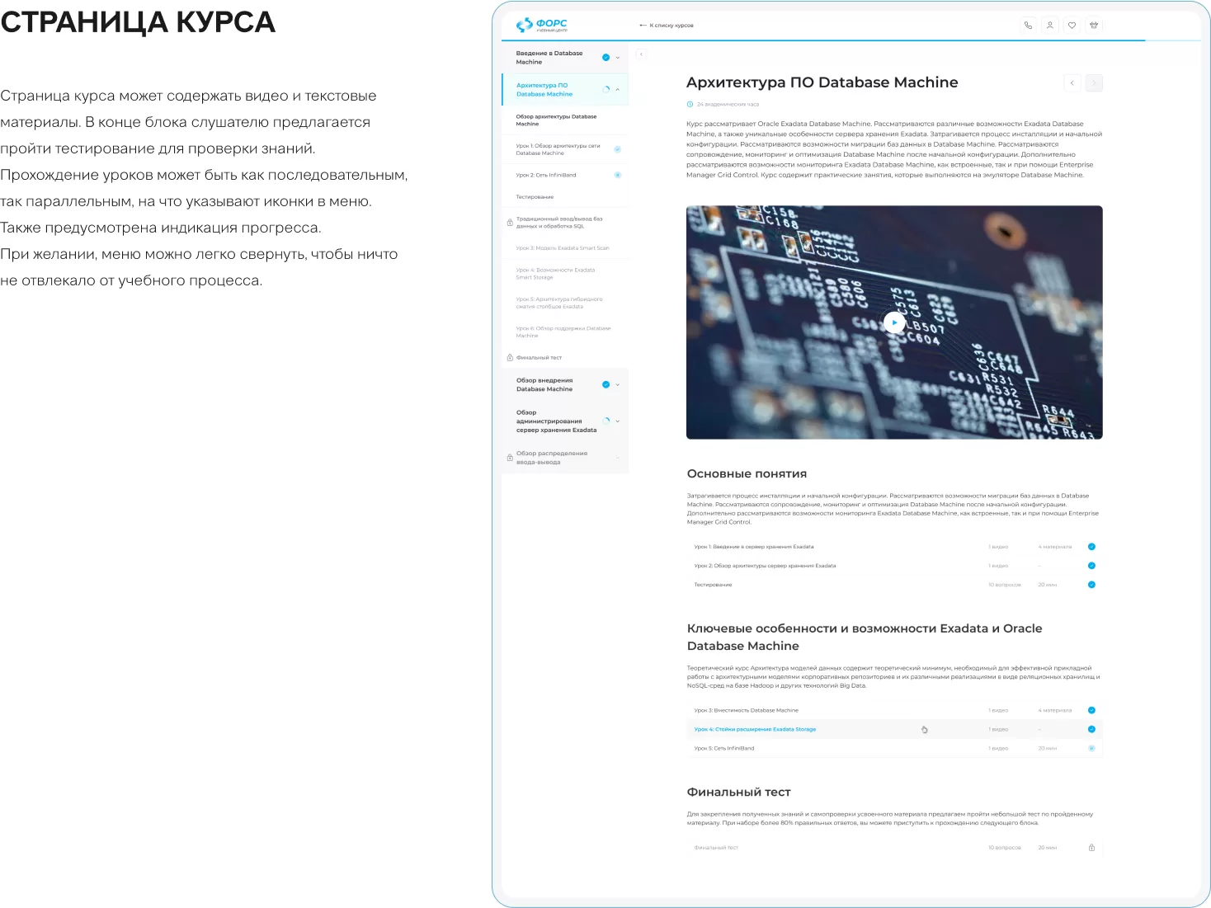
Task: Open Урок 4: Стойки расширения Exadata Storage
Action: pyautogui.click(x=755, y=730)
